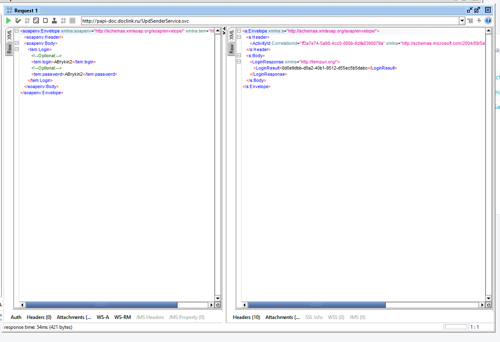
Task: Create an empty request
Action: [45, 20]
